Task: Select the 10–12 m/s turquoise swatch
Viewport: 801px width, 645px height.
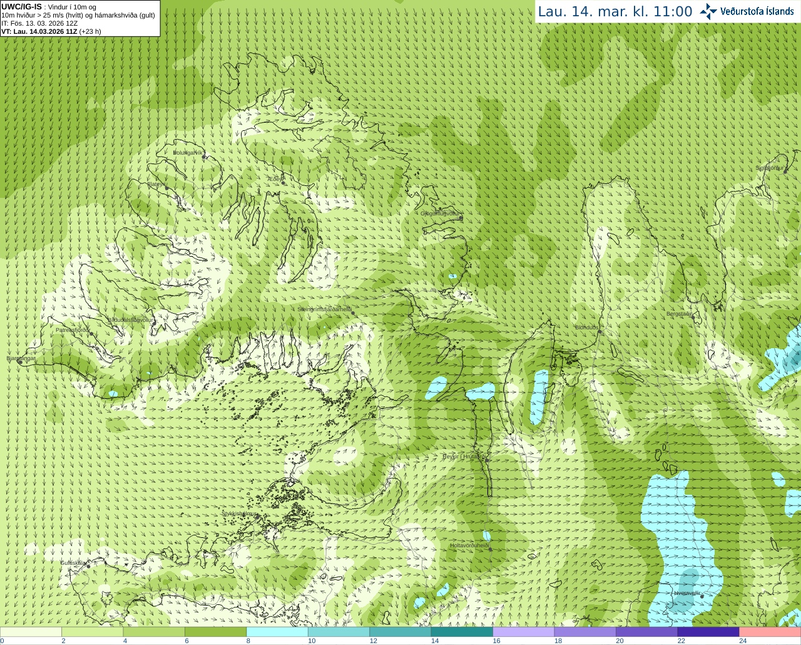Action: (339, 632)
